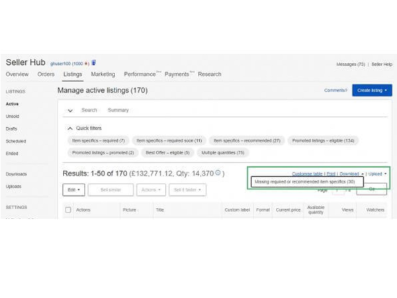The width and height of the screenshot is (397, 298).
Task: Open the Actions dropdown button
Action: 151,190
